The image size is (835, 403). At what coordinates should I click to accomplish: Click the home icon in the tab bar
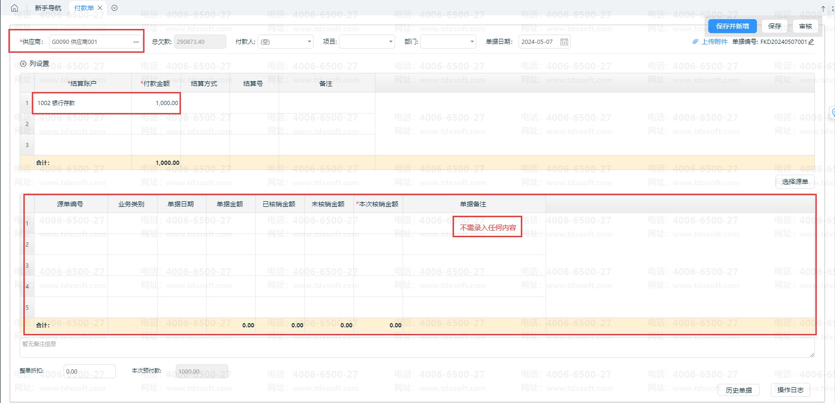point(14,8)
